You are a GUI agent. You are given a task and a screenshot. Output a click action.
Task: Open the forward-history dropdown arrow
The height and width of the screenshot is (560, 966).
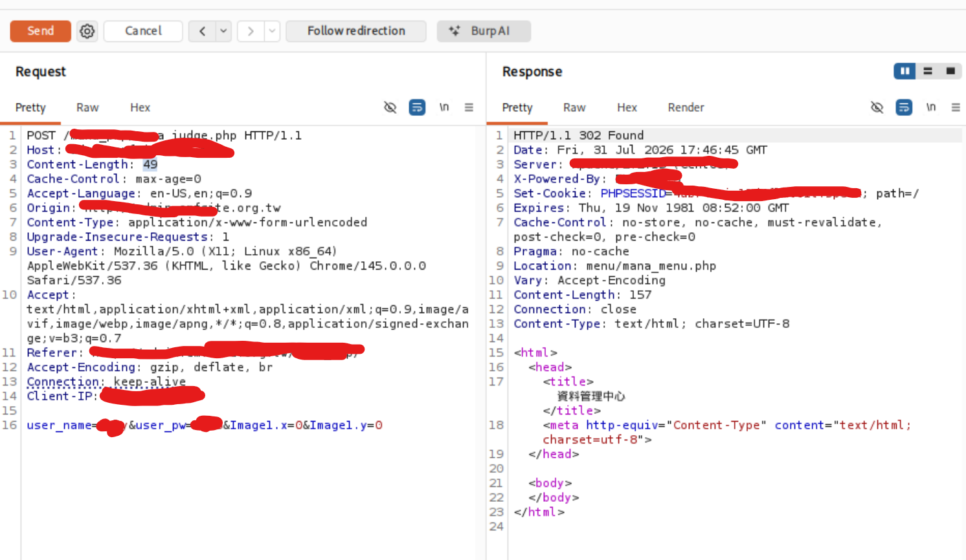click(x=272, y=31)
